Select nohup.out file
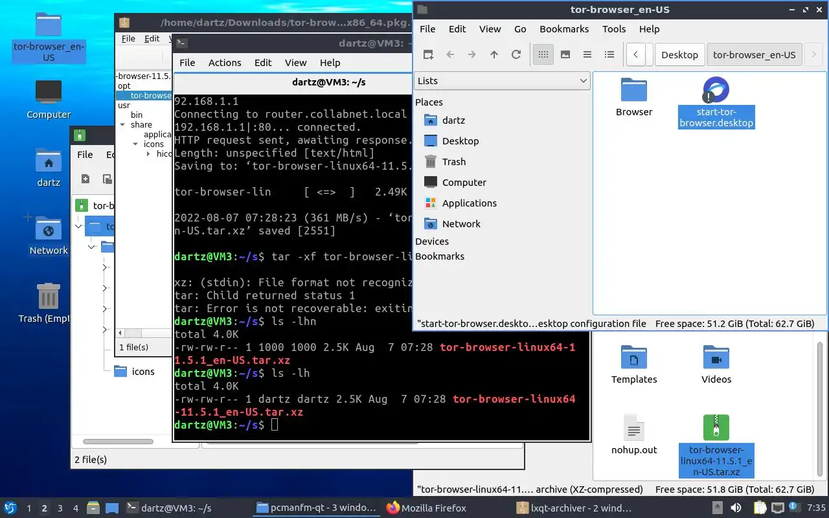Screen dimensions: 829x518 tap(634, 434)
